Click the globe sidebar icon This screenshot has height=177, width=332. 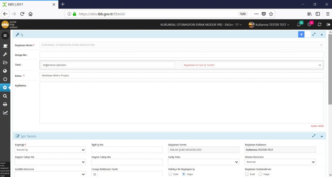click(5, 71)
